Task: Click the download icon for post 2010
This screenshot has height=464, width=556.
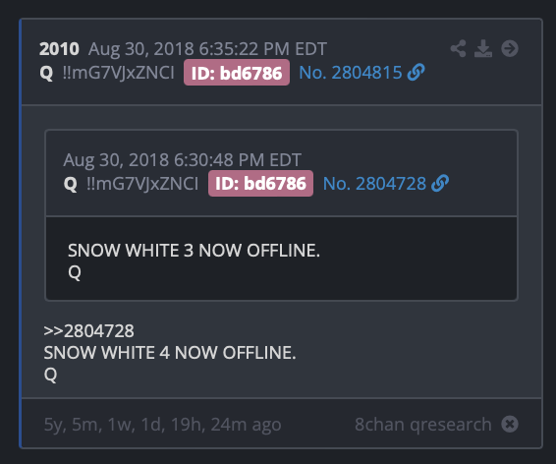Action: click(x=483, y=48)
